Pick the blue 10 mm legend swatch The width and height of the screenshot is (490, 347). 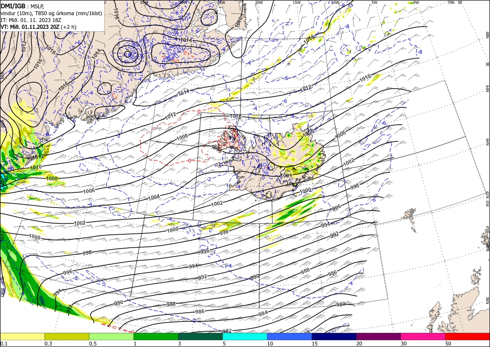(x=290, y=336)
